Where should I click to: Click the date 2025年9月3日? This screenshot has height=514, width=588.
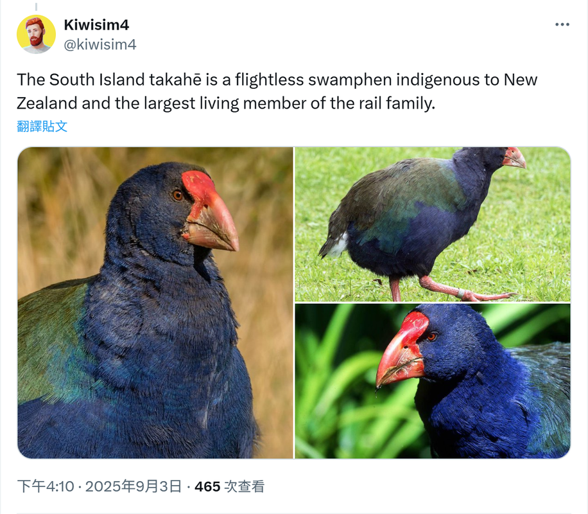134,486
